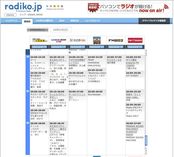Play MBS Radio with listen now button

[59, 47]
